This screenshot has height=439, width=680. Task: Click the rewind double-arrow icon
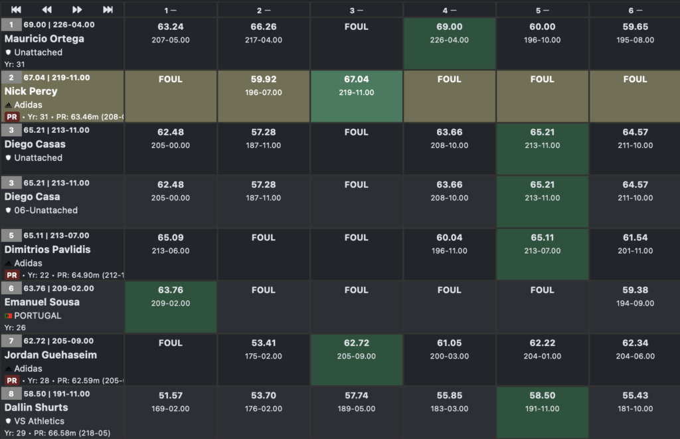click(x=46, y=9)
